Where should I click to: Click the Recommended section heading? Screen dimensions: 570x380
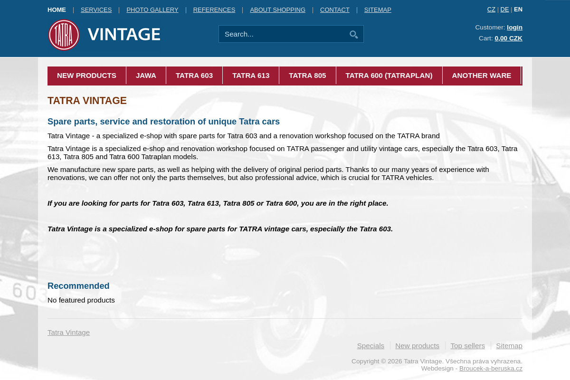(x=78, y=286)
